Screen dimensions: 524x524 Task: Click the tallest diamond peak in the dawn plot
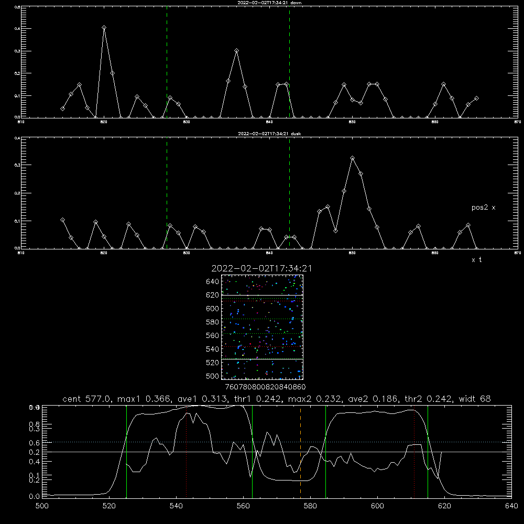coord(104,27)
